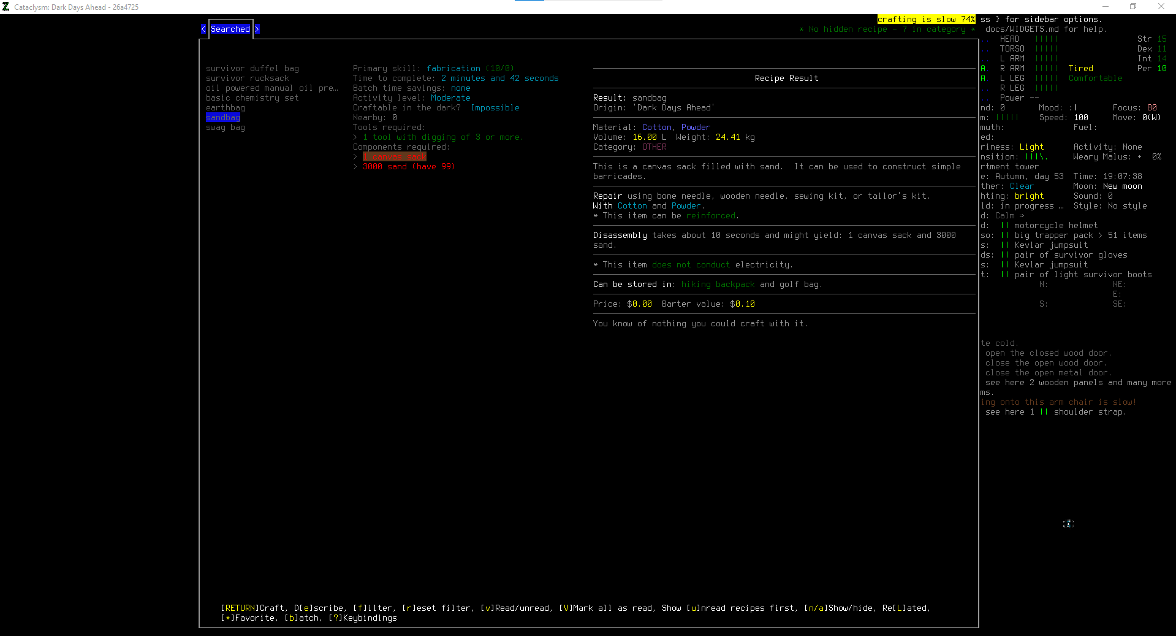The width and height of the screenshot is (1176, 636).
Task: Switch to previous category with the left arrow
Action: 203,29
